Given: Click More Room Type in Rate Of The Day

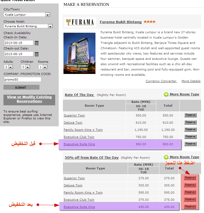Looking at the screenshot, I should click(x=184, y=94).
